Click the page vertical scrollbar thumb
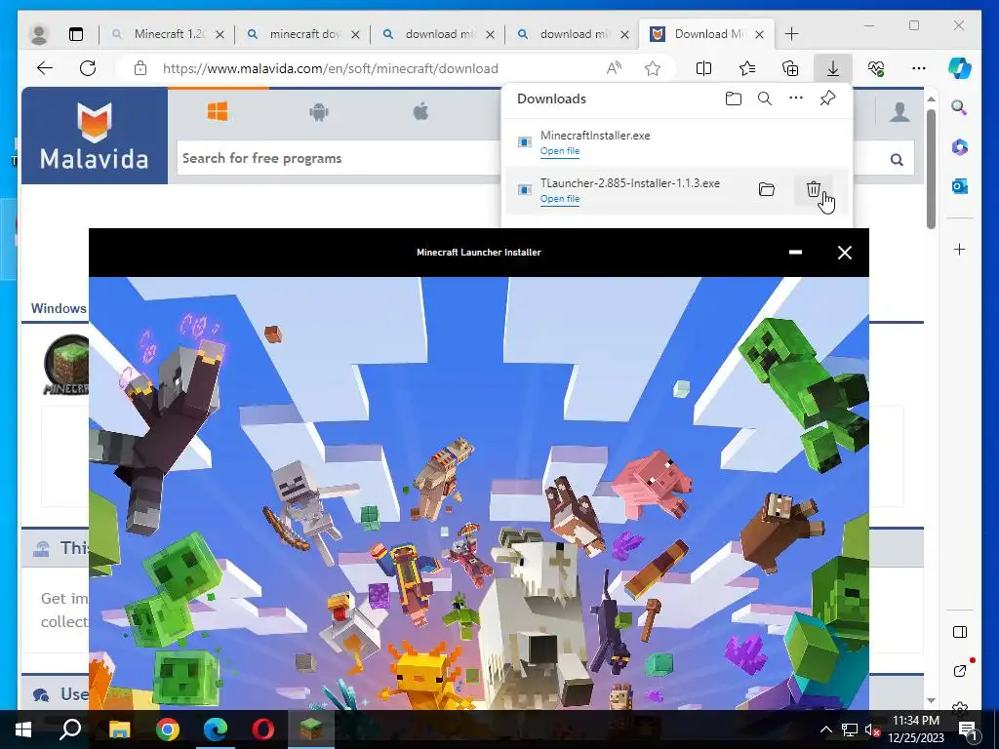999x749 pixels. 931,169
